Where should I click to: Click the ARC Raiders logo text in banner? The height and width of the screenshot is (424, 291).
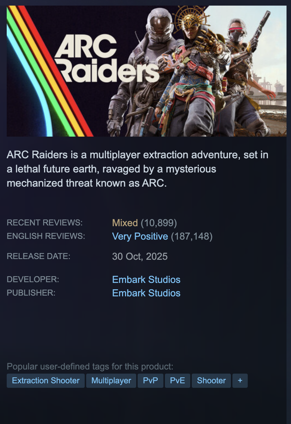coord(107,59)
